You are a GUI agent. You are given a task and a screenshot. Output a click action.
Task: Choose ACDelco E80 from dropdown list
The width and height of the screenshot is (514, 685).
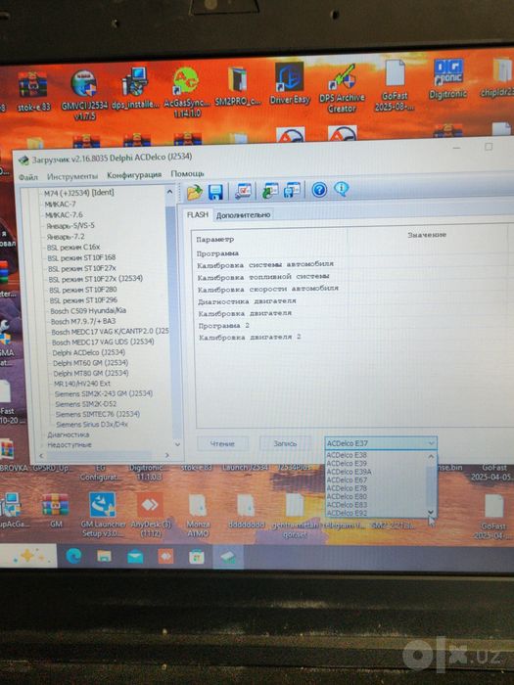click(375, 496)
